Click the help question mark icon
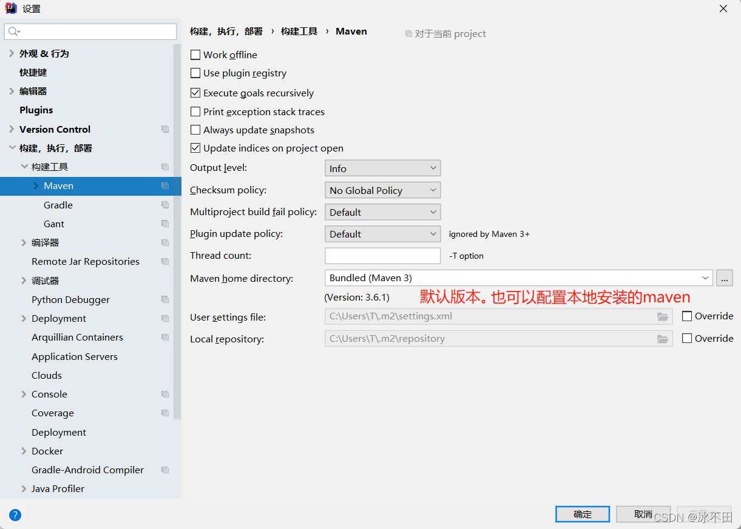 click(15, 515)
